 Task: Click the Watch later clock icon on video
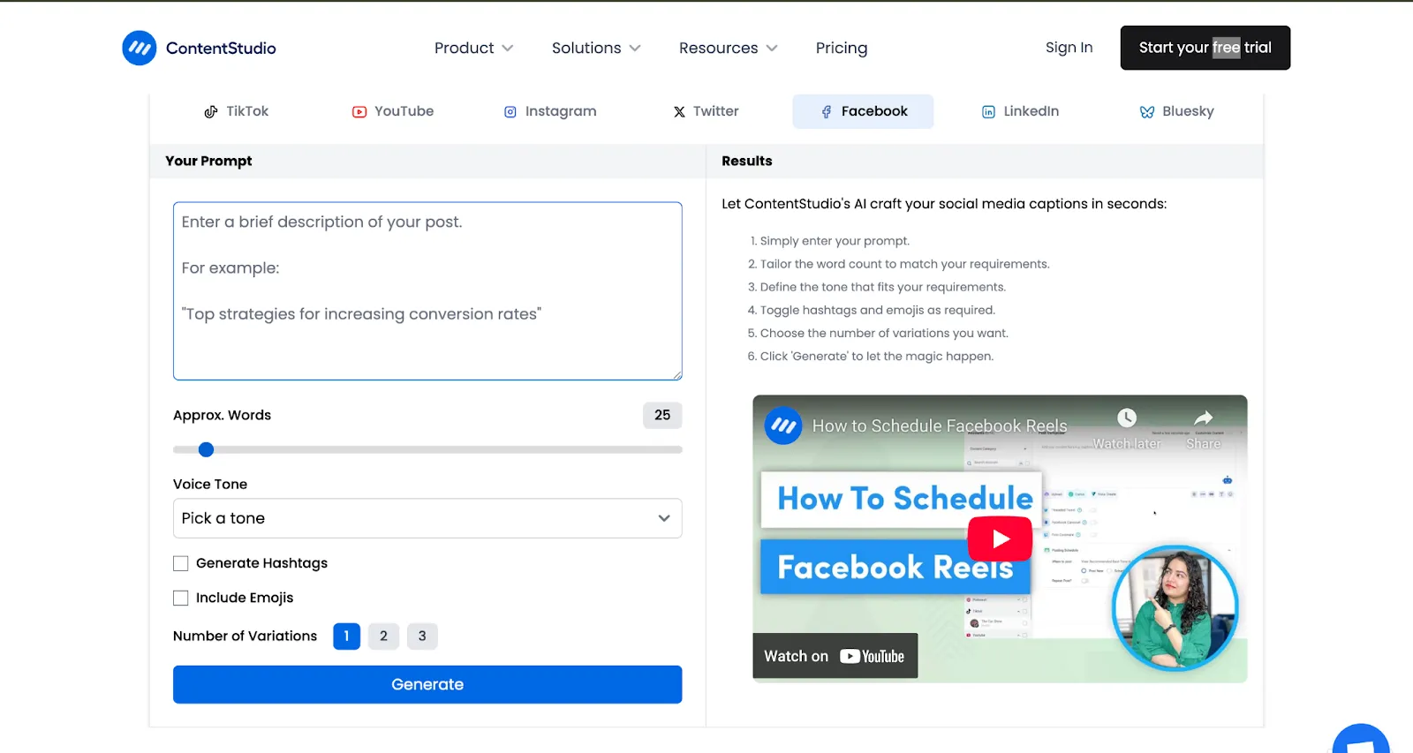click(x=1127, y=418)
